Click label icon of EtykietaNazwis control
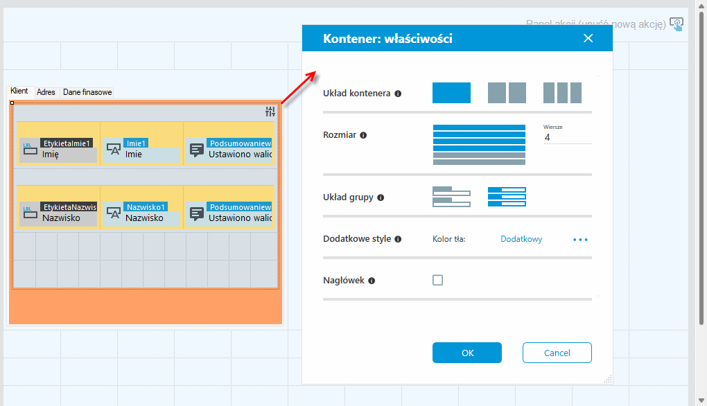Viewport: 707px width, 406px height. tap(30, 213)
